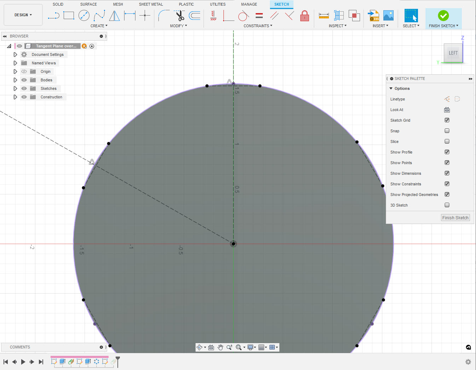Switch to the Sheet Metal tab

pyautogui.click(x=151, y=4)
